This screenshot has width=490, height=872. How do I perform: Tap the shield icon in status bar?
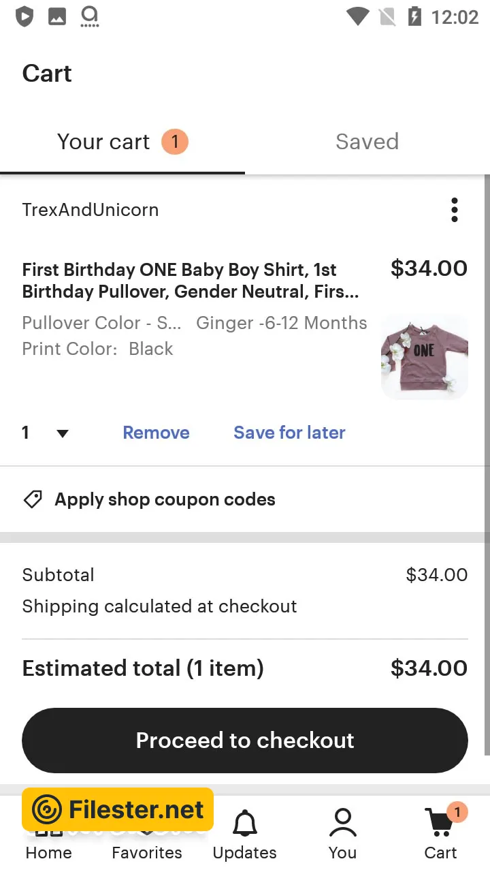pos(24,16)
